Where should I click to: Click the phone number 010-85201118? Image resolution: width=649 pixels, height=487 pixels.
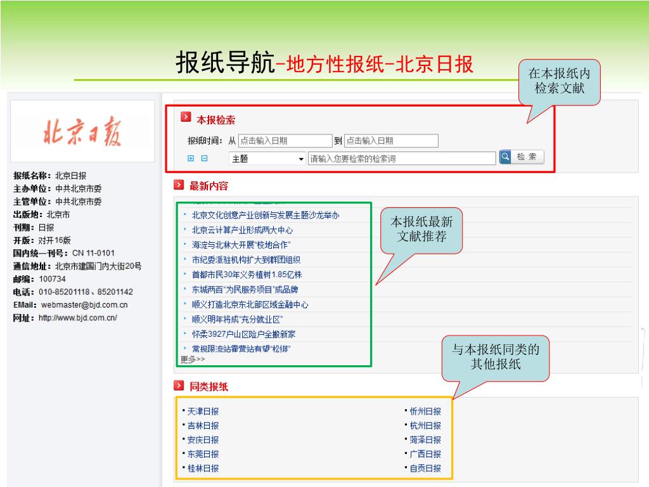[x=64, y=292]
